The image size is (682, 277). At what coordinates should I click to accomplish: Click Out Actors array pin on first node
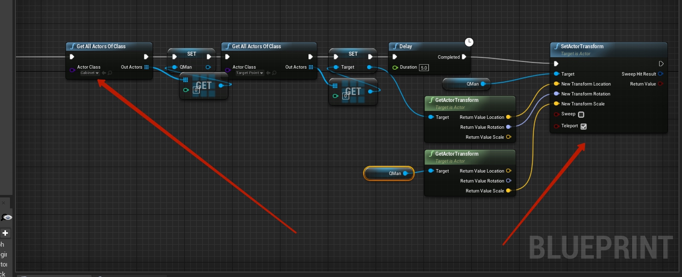(146, 67)
